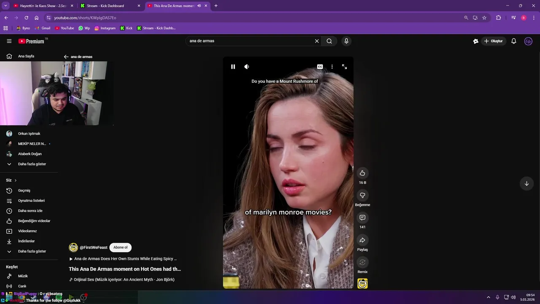Expand the Siz section chevron
540x304 pixels.
(16, 180)
